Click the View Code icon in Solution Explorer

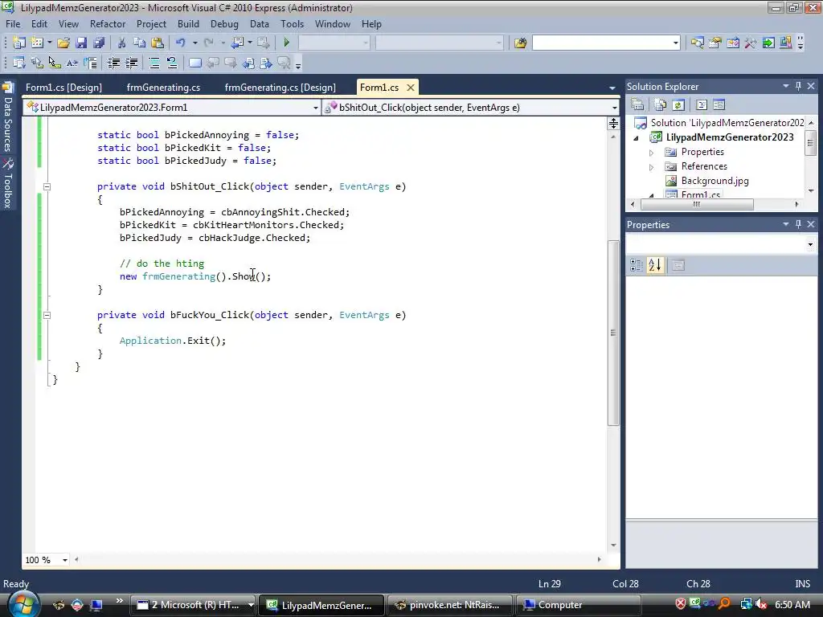point(701,105)
